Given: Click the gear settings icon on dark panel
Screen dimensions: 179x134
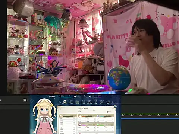Looking at the screenshot, I should coord(25,100).
